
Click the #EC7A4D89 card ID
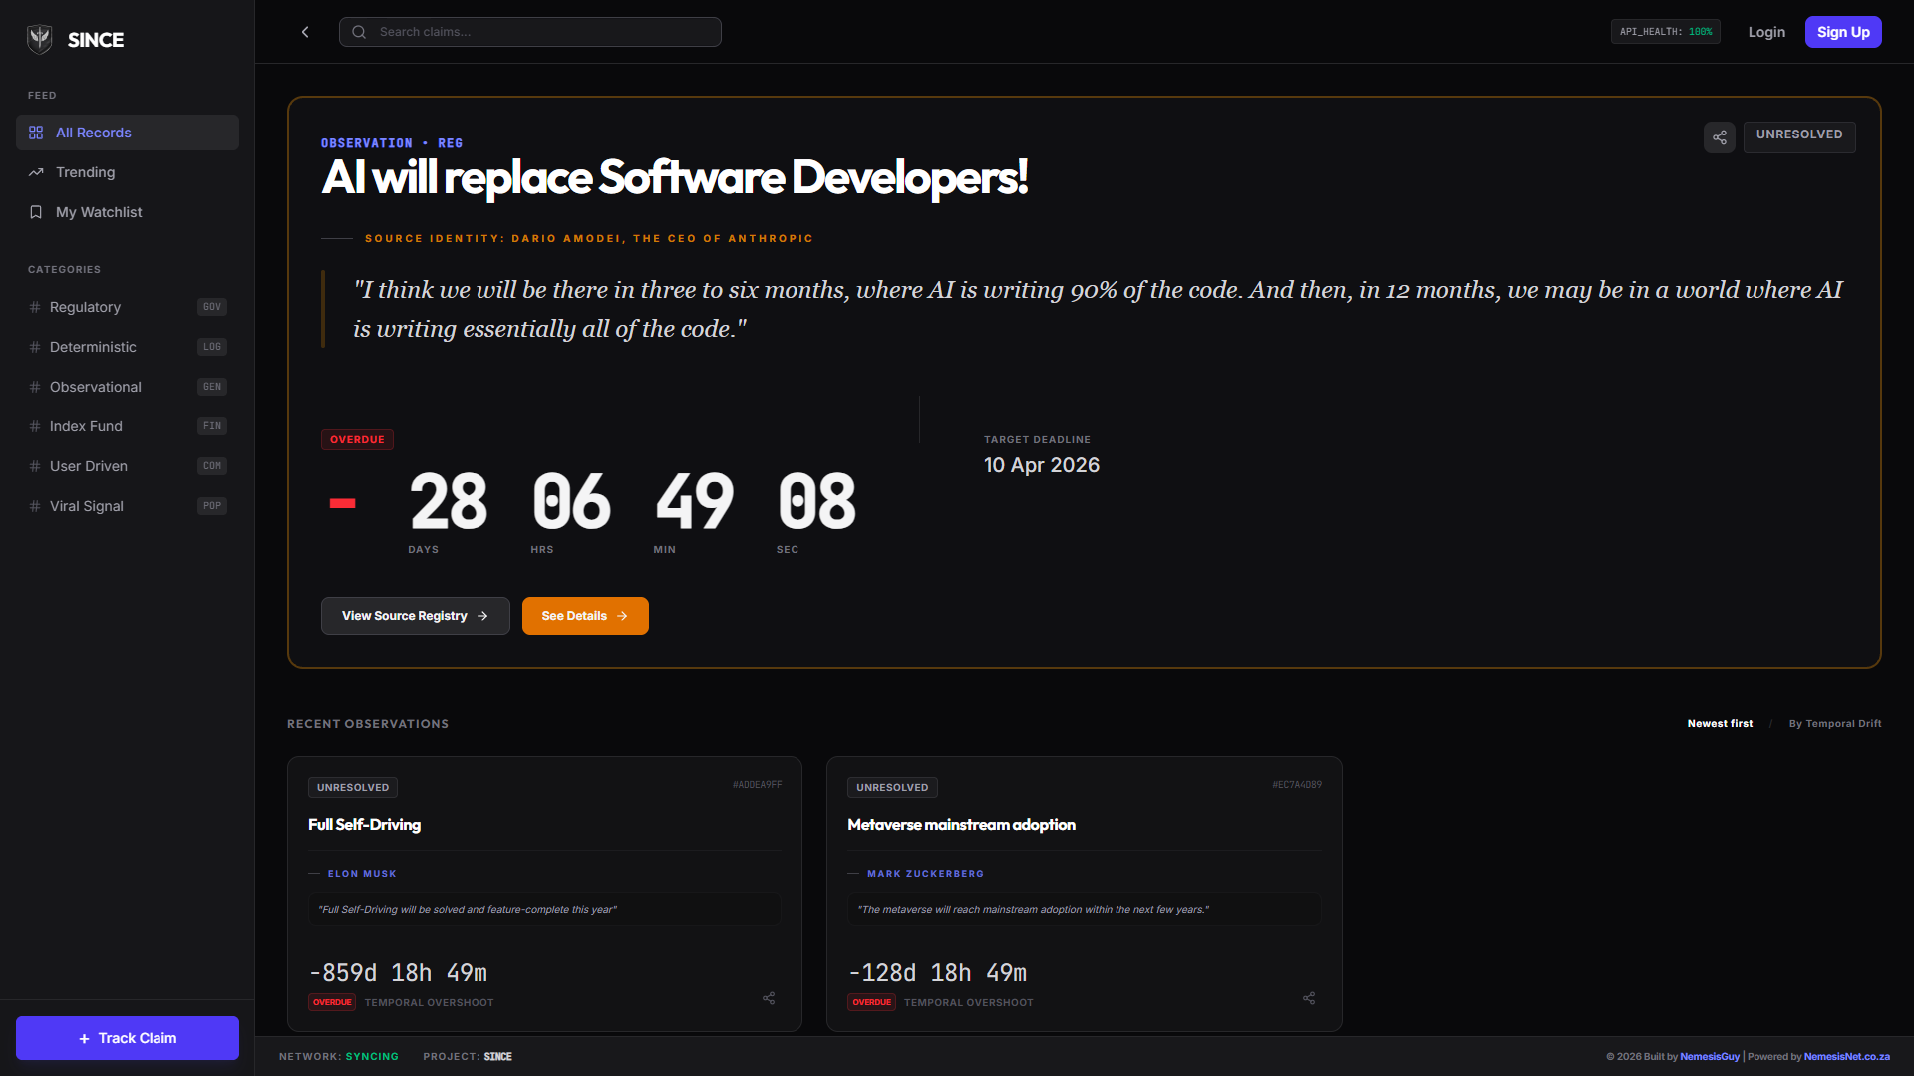(x=1297, y=785)
